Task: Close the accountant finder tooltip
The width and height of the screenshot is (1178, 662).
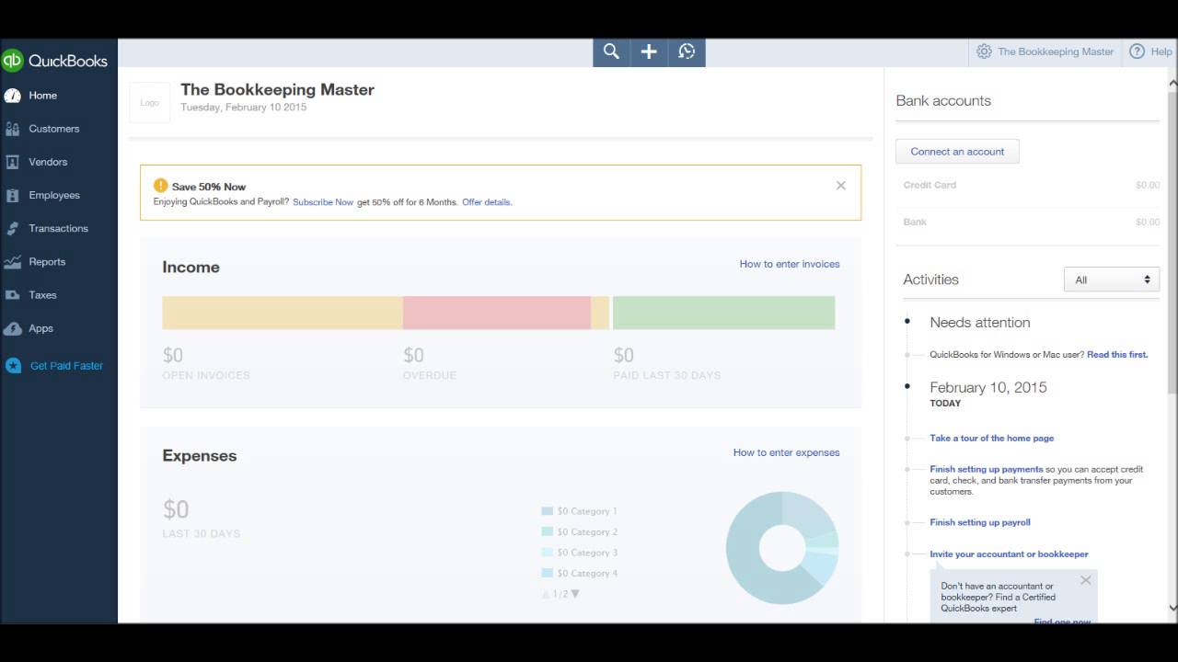Action: click(x=1086, y=580)
